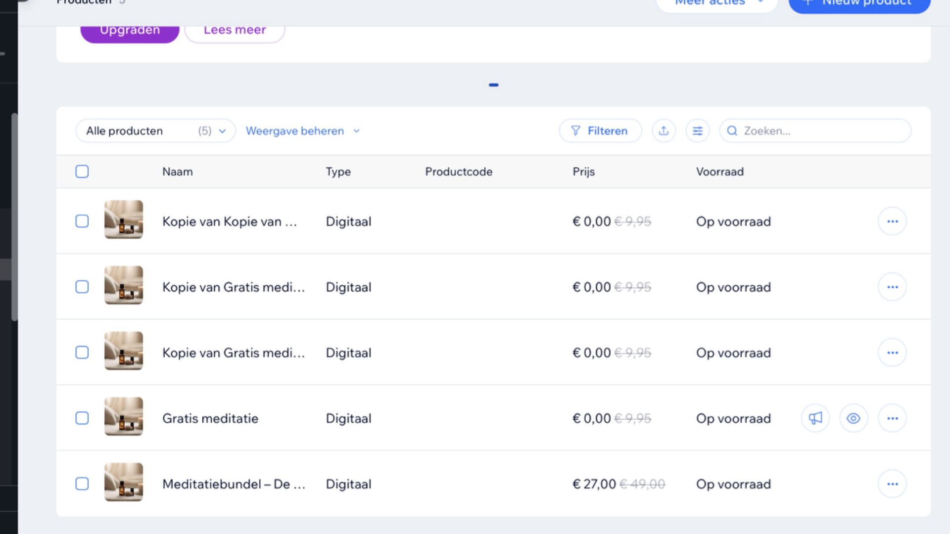
Task: Click the Lees meer link
Action: coord(234,30)
